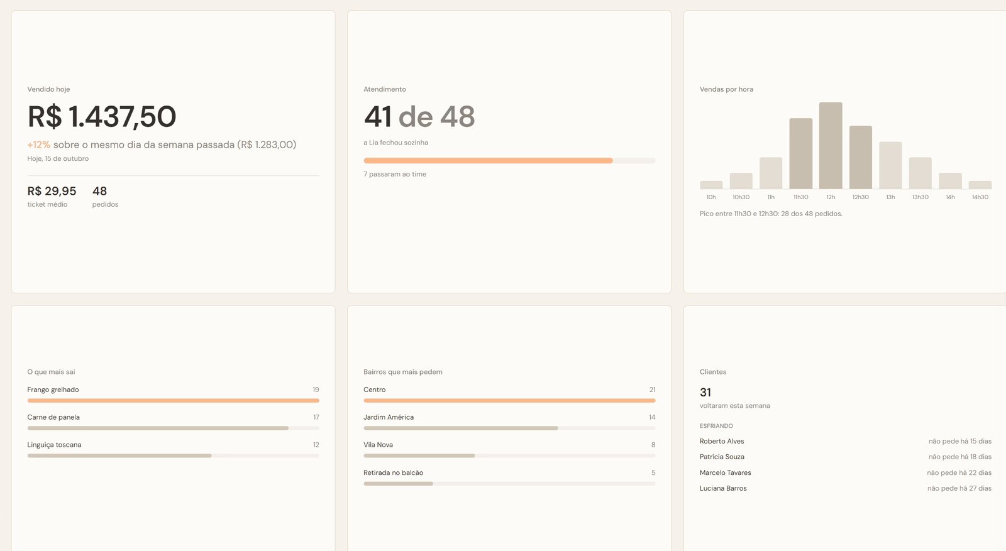1006x551 pixels.
Task: Select the "Carne de panela" item name
Action: click(53, 417)
